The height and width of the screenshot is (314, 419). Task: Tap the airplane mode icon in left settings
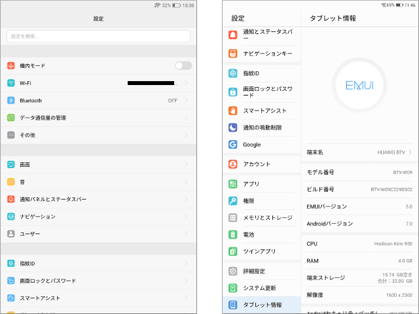11,65
